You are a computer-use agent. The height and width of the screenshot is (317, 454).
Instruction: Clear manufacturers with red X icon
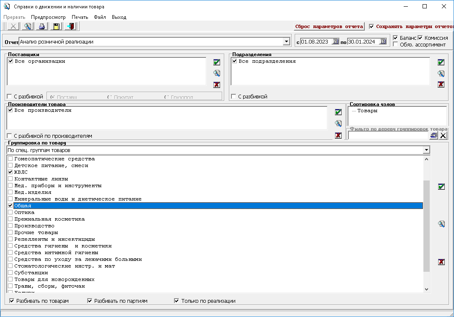tap(338, 135)
